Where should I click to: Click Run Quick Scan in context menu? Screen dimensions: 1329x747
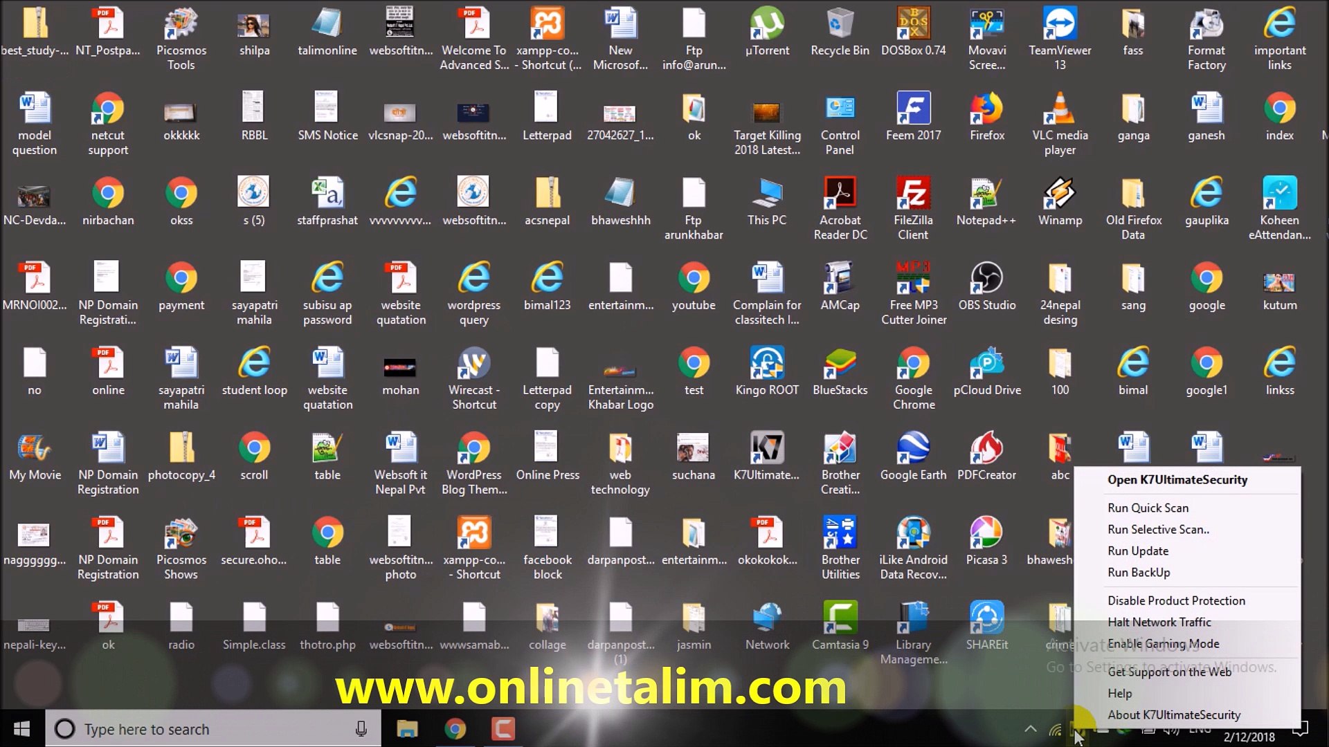tap(1148, 508)
